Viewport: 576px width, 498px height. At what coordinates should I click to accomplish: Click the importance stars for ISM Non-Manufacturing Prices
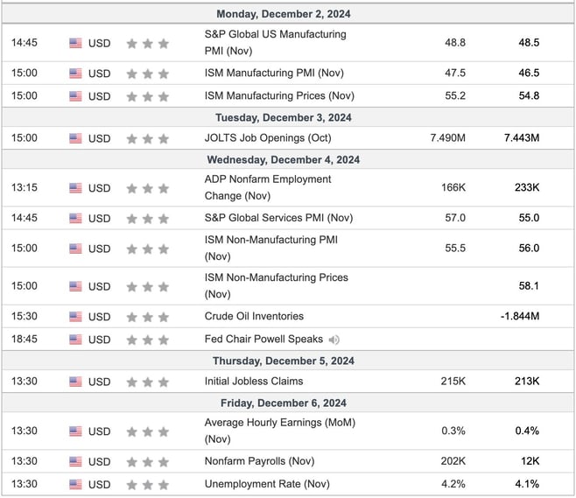[x=148, y=287]
